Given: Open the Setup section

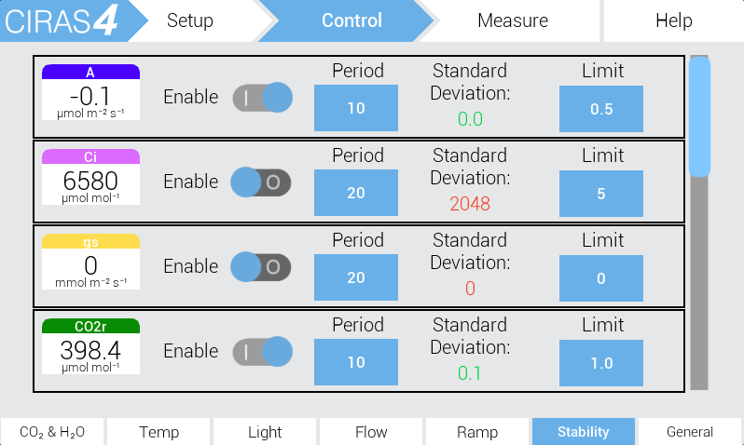Looking at the screenshot, I should (x=190, y=20).
